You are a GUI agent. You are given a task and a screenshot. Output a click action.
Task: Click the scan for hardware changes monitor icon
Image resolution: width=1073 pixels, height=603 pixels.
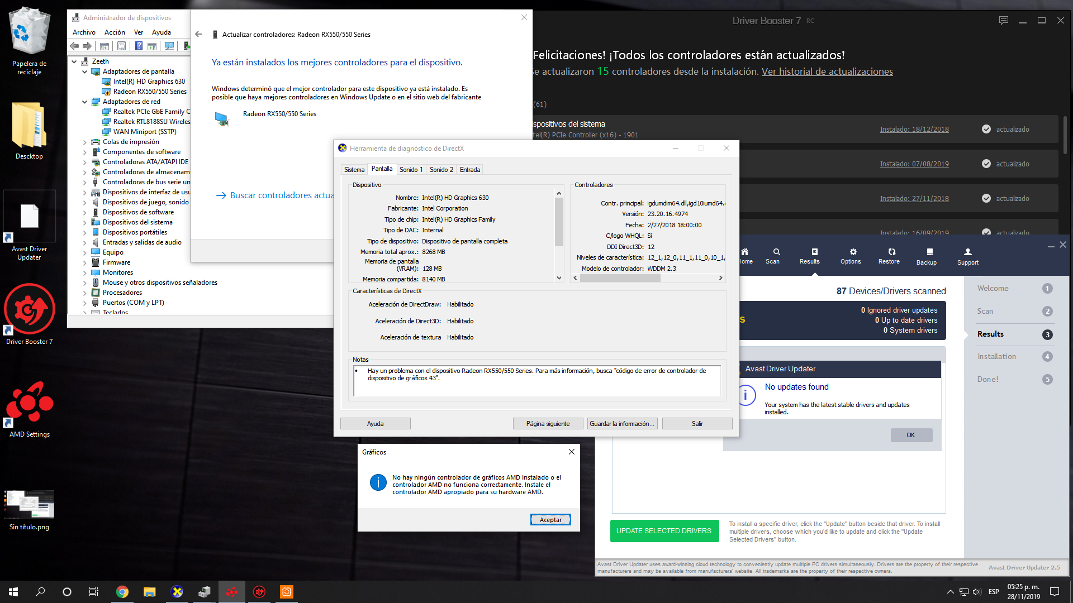169,46
